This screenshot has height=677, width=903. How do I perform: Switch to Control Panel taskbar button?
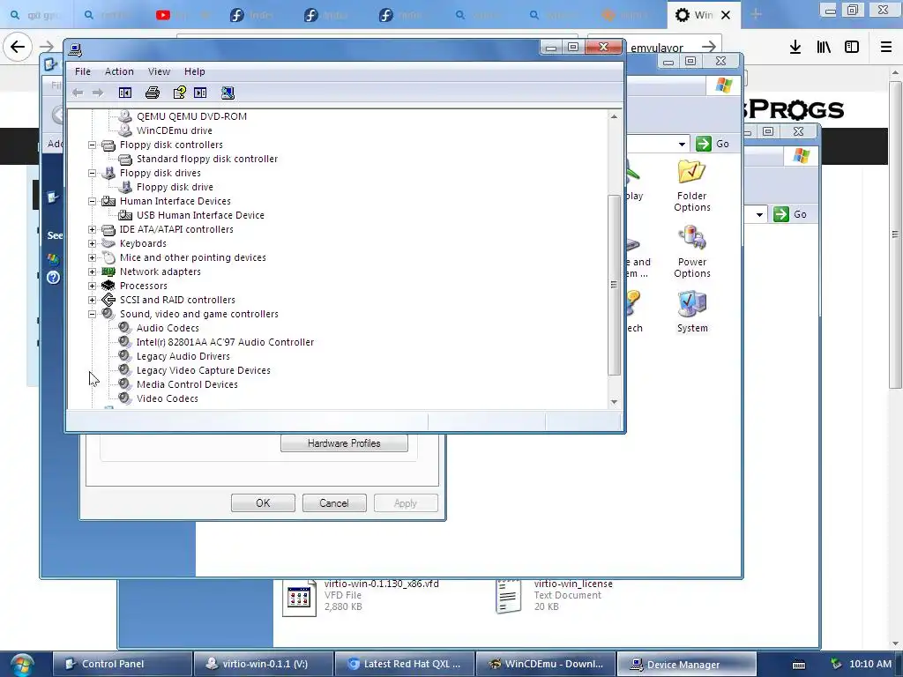coord(122,664)
